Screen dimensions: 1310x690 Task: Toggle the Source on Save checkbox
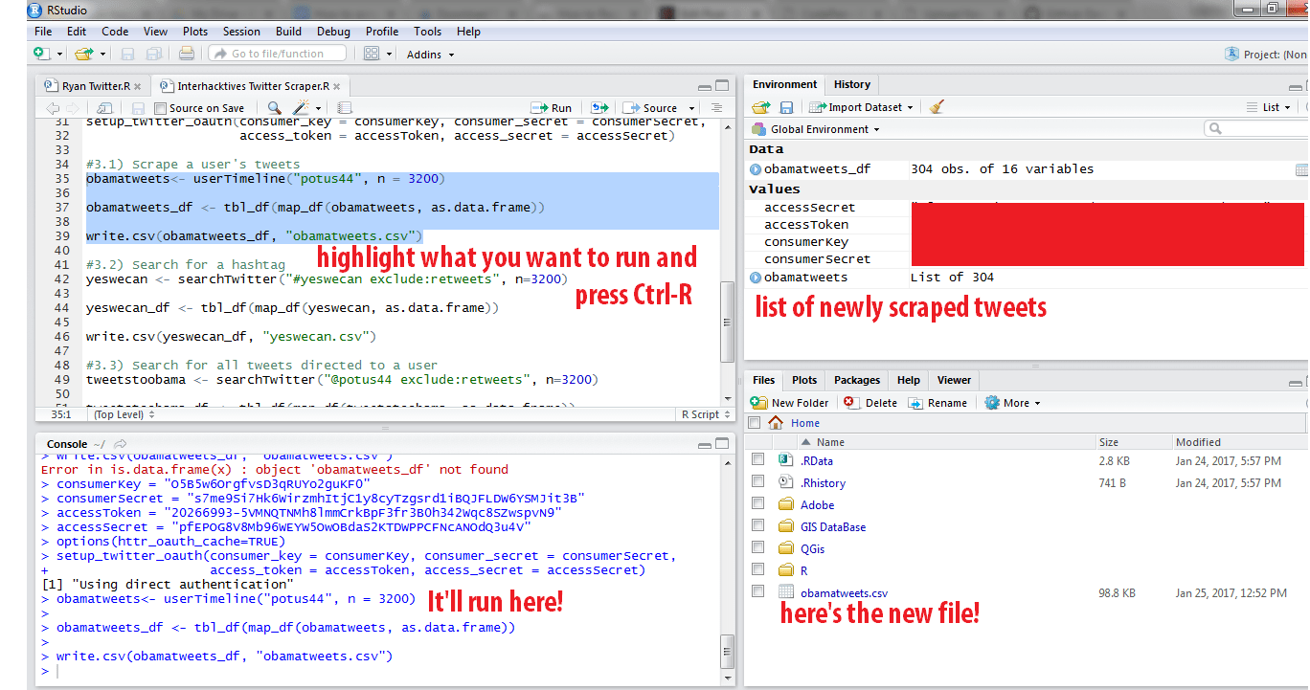160,109
